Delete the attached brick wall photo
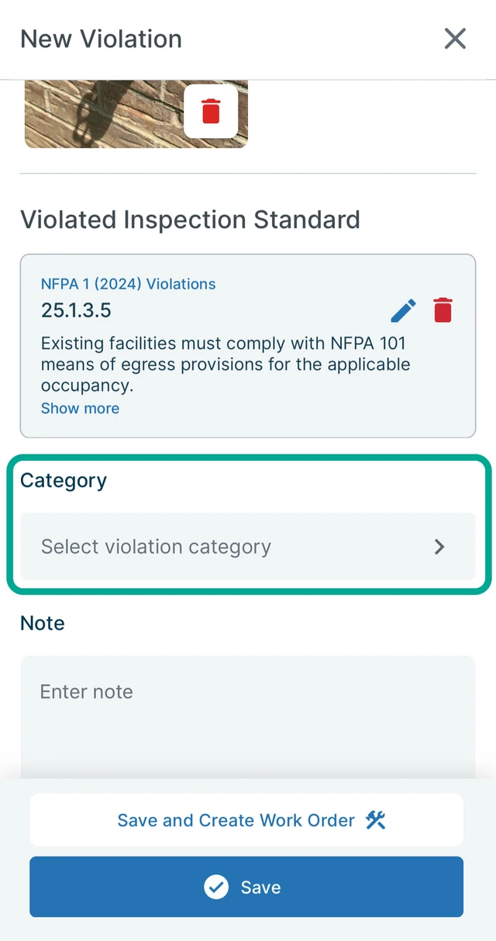Viewport: 496px width, 941px height. pyautogui.click(x=211, y=112)
